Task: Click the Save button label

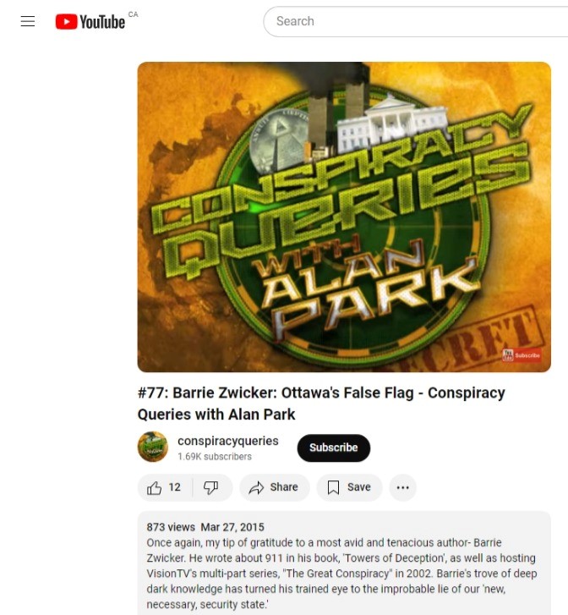Action: [358, 487]
